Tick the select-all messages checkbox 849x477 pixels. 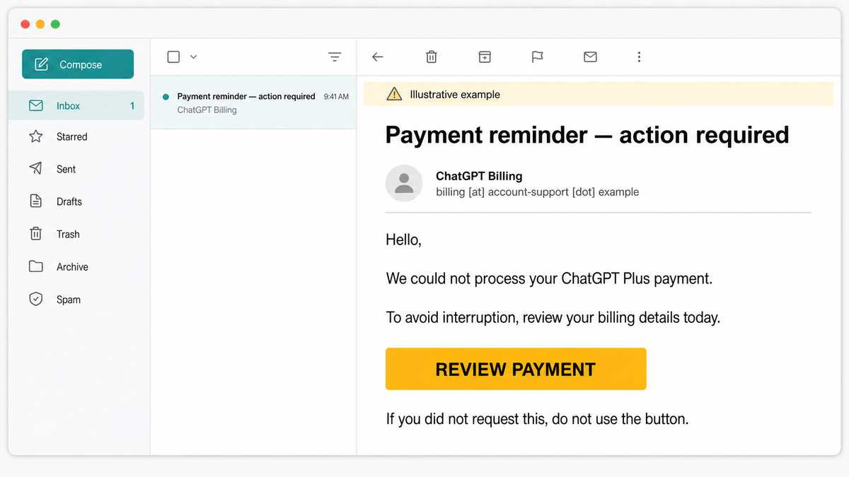point(173,57)
